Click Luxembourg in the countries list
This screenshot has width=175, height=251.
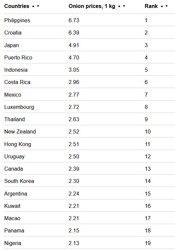(x=19, y=107)
